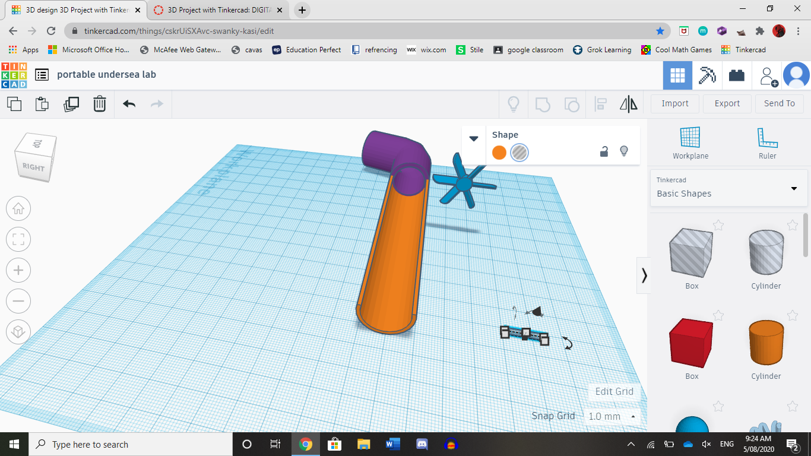Open File Explorer from the taskbar
The image size is (811, 456).
tap(364, 444)
